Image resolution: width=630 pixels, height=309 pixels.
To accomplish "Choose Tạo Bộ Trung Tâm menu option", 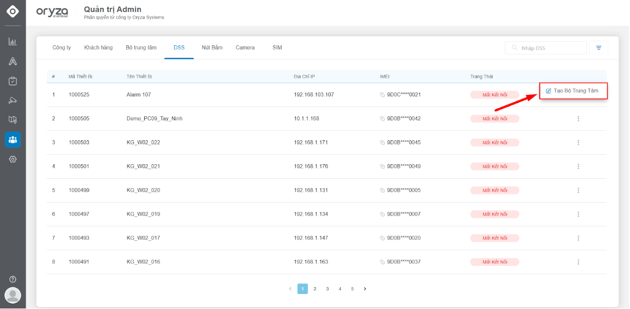I will (574, 91).
